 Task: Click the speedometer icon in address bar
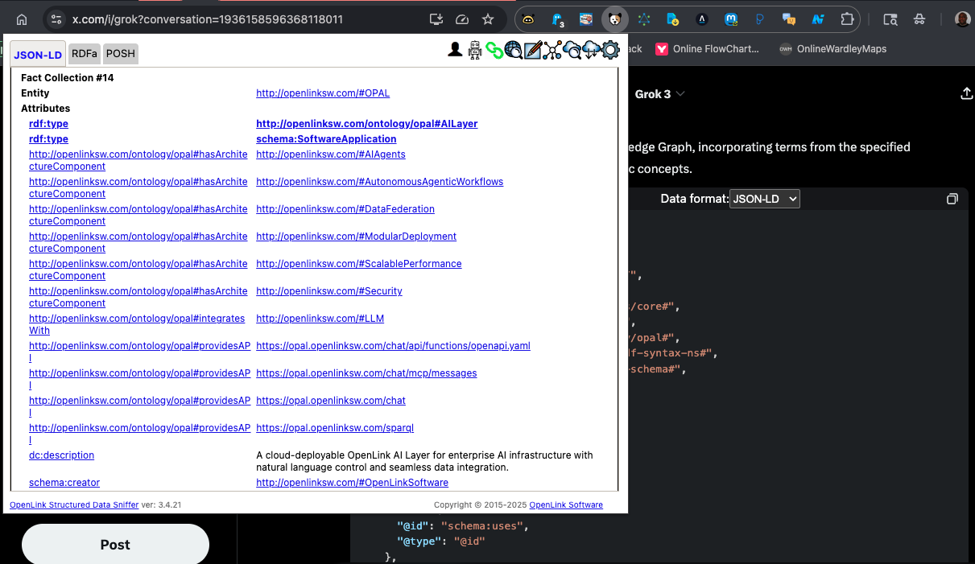[462, 19]
